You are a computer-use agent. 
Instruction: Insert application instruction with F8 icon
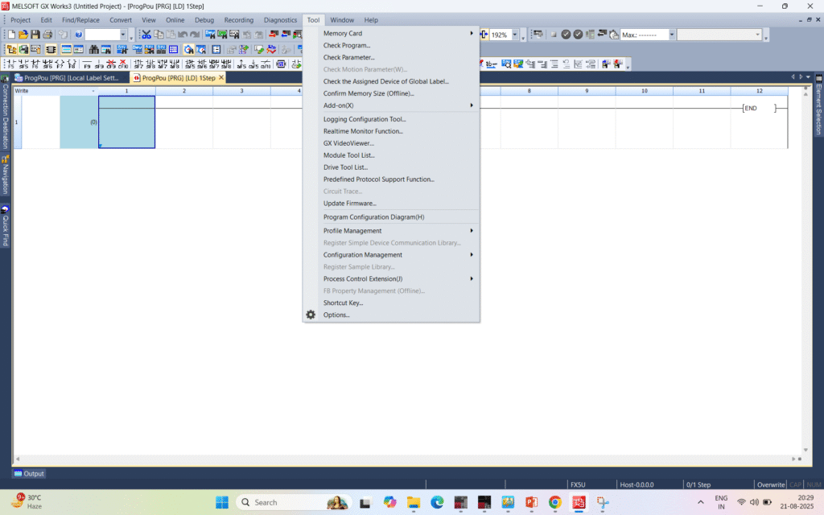coord(72,64)
